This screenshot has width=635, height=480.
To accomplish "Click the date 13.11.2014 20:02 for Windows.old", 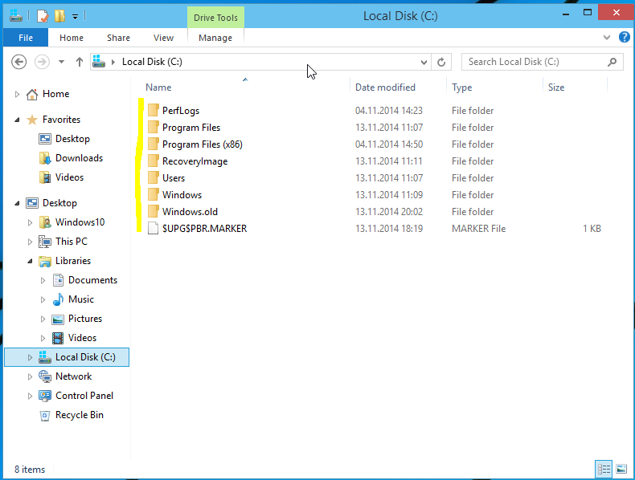I will (x=389, y=211).
